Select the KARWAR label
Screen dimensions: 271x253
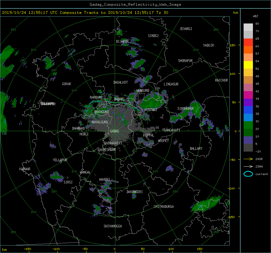(x=25, y=169)
